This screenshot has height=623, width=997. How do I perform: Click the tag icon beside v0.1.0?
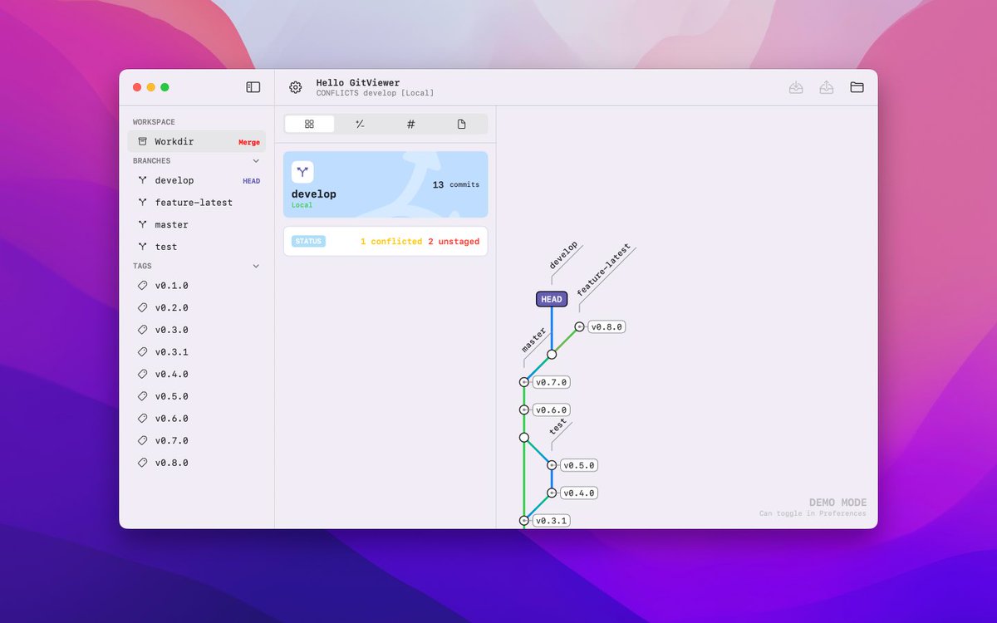point(142,285)
